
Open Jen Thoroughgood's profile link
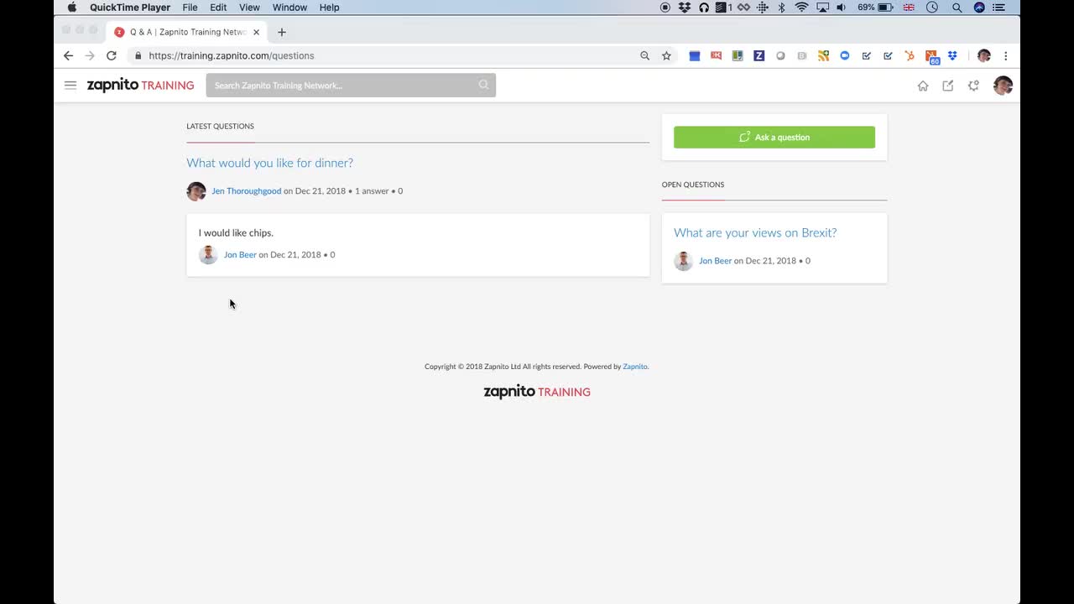point(246,191)
